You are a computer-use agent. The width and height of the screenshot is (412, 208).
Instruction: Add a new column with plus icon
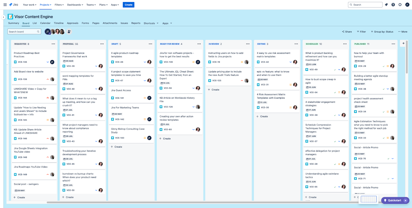pyautogui.click(x=404, y=43)
